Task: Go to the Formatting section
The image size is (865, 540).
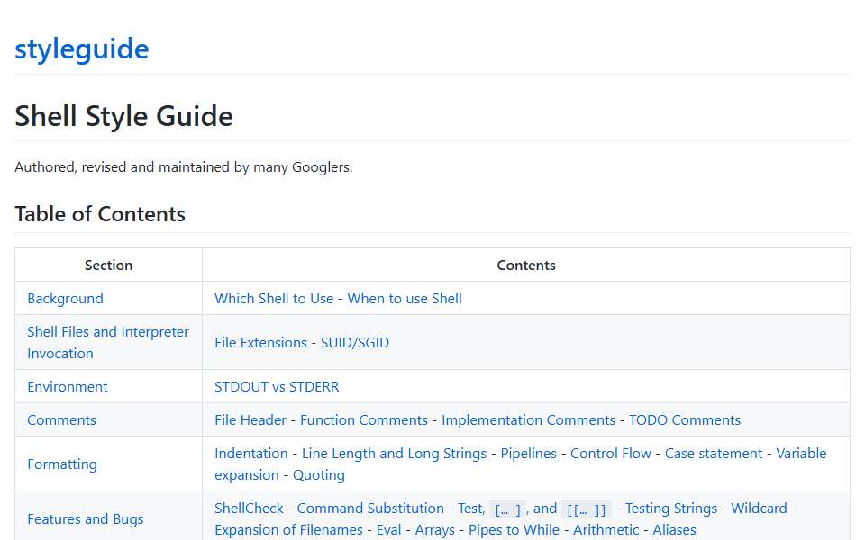Action: pyautogui.click(x=62, y=464)
